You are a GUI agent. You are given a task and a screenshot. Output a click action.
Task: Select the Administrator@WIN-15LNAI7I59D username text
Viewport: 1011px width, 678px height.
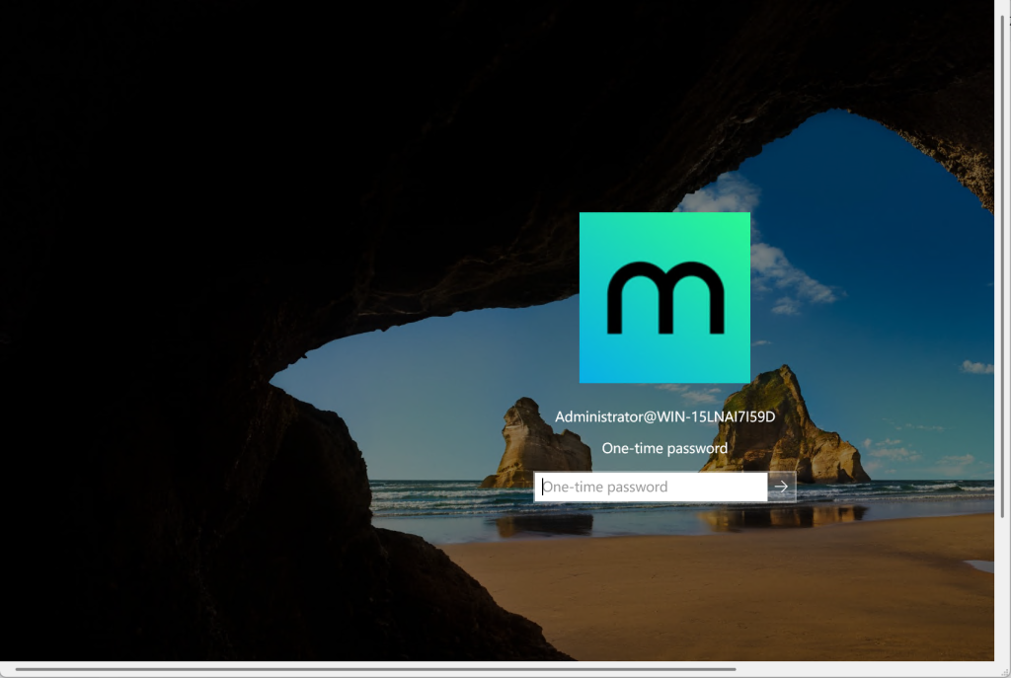(x=664, y=417)
